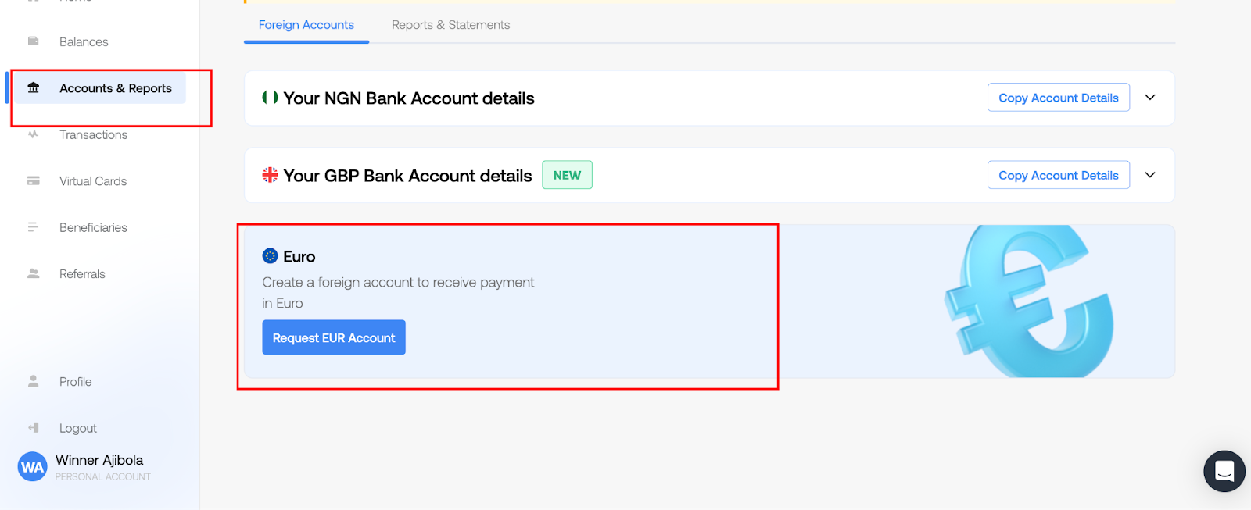Copy the NGN account details
The image size is (1251, 510).
[x=1057, y=97]
